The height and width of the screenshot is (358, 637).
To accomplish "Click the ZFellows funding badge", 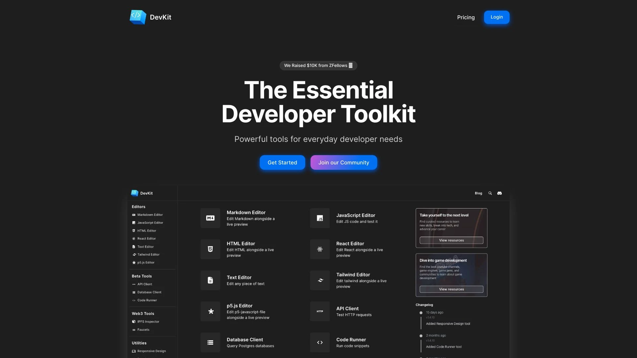I will [x=318, y=65].
